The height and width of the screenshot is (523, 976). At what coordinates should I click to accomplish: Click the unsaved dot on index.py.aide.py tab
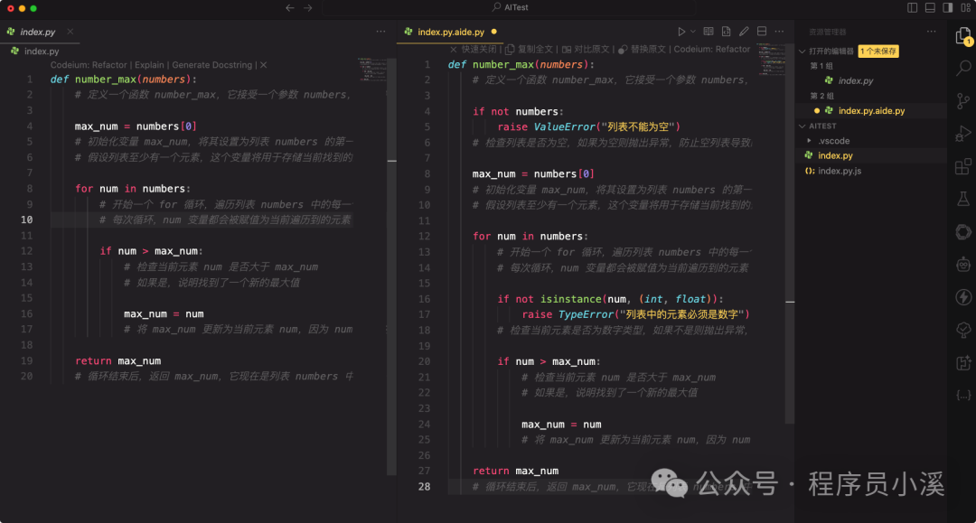pos(494,31)
